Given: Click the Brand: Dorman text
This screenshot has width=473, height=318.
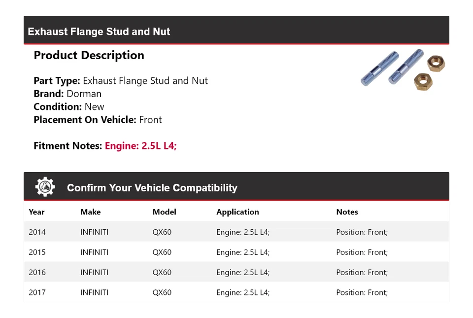Looking at the screenshot, I should (x=68, y=94).
